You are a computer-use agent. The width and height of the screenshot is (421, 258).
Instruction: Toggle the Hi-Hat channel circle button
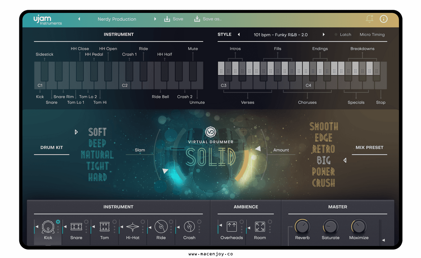[x=143, y=222]
